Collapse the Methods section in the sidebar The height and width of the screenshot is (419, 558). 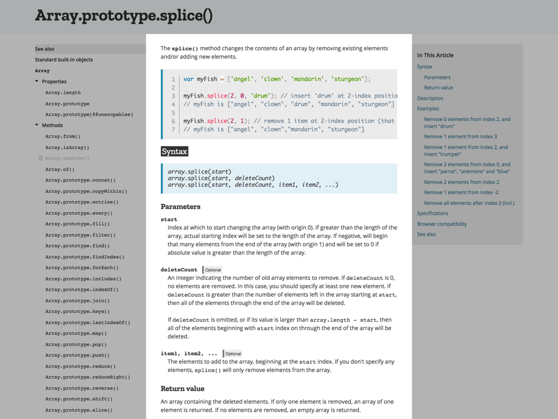coord(37,125)
